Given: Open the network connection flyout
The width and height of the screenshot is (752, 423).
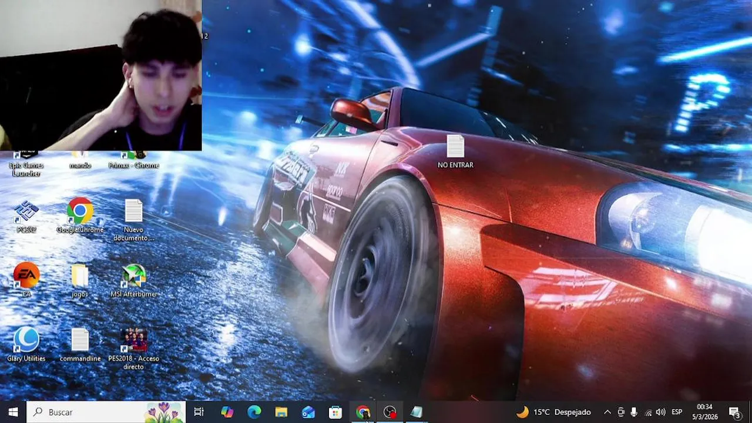Looking at the screenshot, I should coord(648,412).
